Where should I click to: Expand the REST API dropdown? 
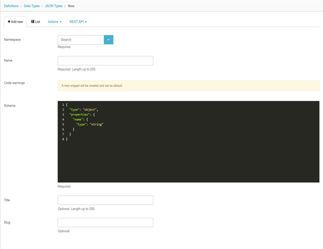[78, 22]
